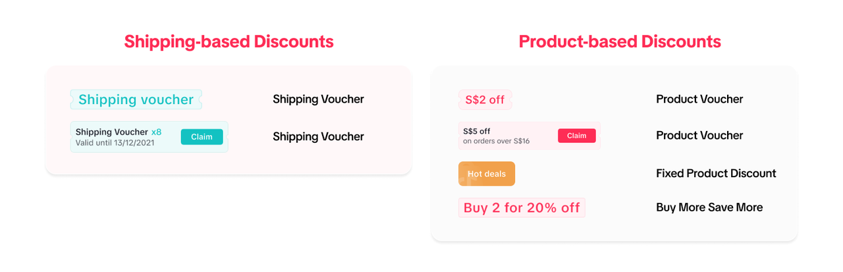Click the 'Buy 2' text in the pink tag

[481, 208]
